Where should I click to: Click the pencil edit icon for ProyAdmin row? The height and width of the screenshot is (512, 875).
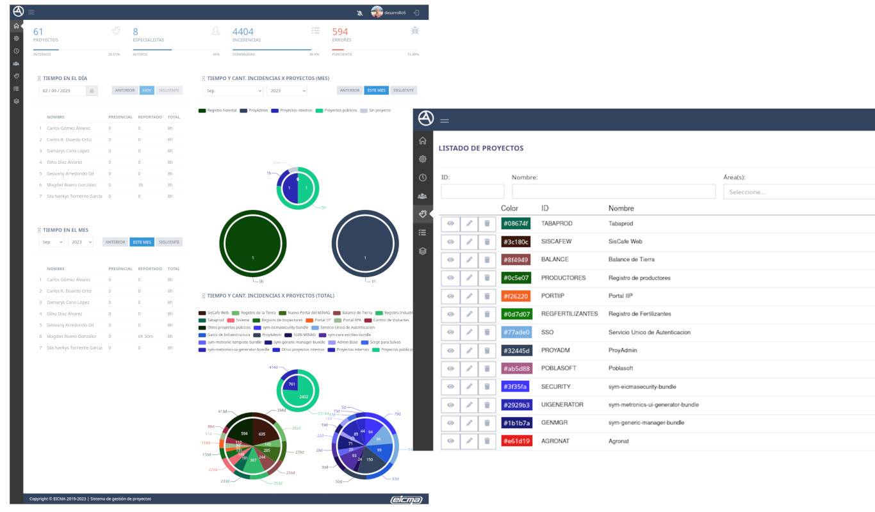tap(469, 351)
